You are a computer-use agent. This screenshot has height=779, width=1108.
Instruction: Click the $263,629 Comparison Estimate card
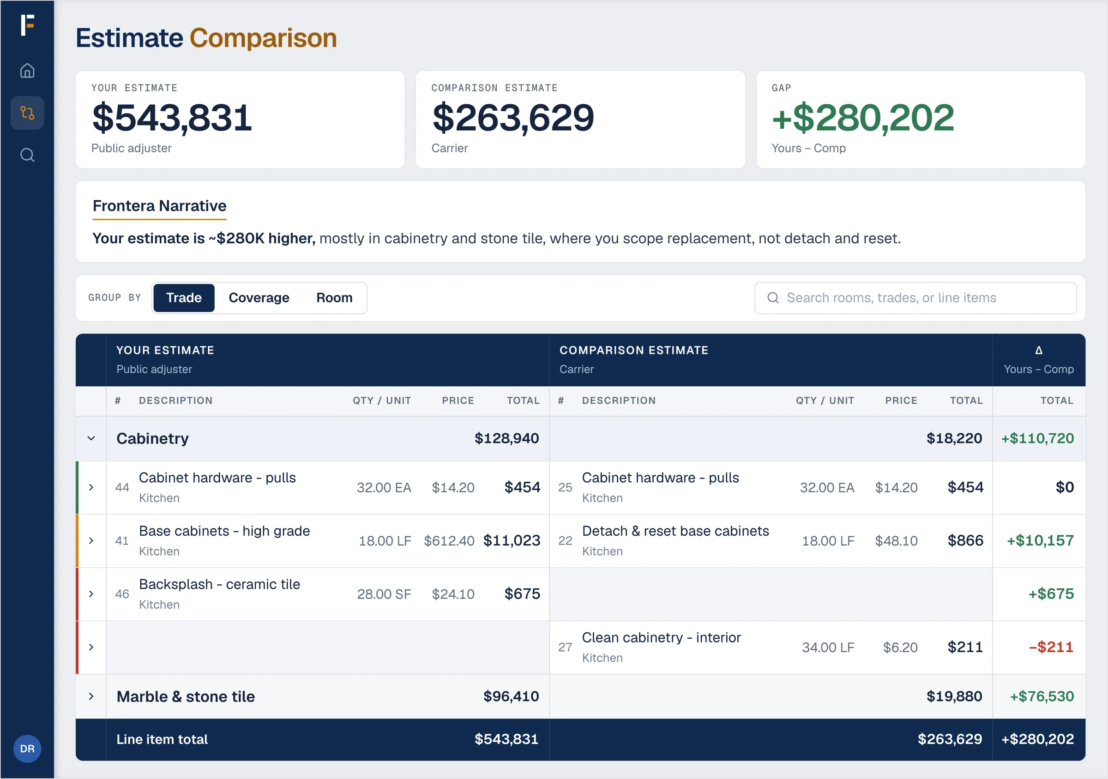580,120
